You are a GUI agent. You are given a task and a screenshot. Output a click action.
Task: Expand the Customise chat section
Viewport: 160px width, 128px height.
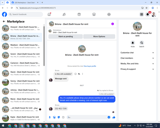pyautogui.click(x=137, y=52)
